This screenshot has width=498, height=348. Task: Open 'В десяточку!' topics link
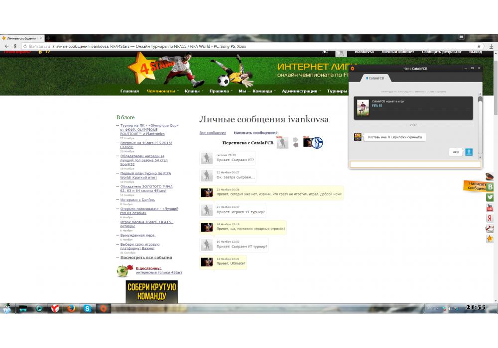click(x=148, y=268)
